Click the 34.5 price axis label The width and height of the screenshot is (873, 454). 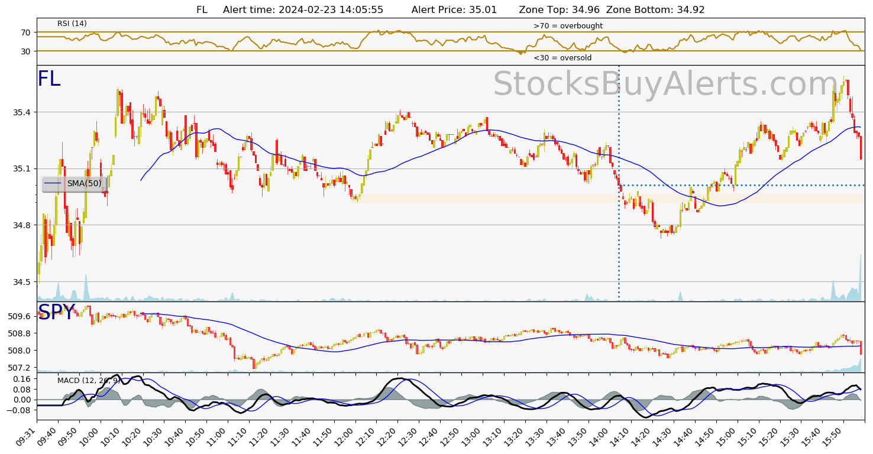click(21, 282)
